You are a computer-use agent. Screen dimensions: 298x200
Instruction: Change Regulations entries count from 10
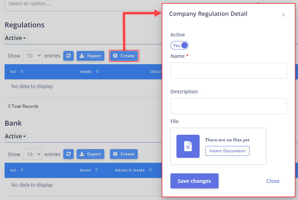pos(32,56)
